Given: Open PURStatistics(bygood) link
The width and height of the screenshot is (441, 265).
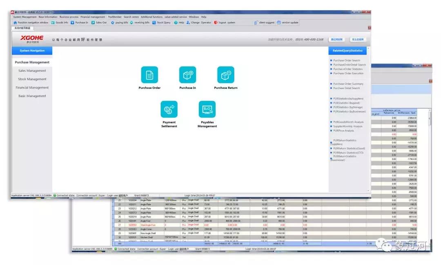Looking at the screenshot, I should pos(347,103).
